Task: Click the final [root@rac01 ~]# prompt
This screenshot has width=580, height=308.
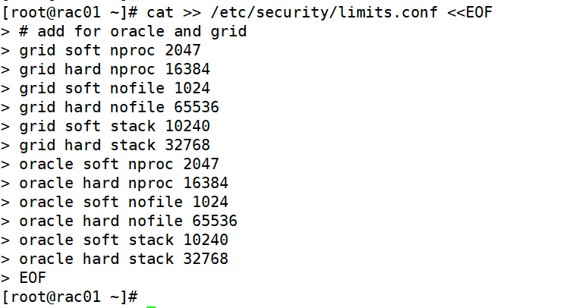Action: click(70, 297)
